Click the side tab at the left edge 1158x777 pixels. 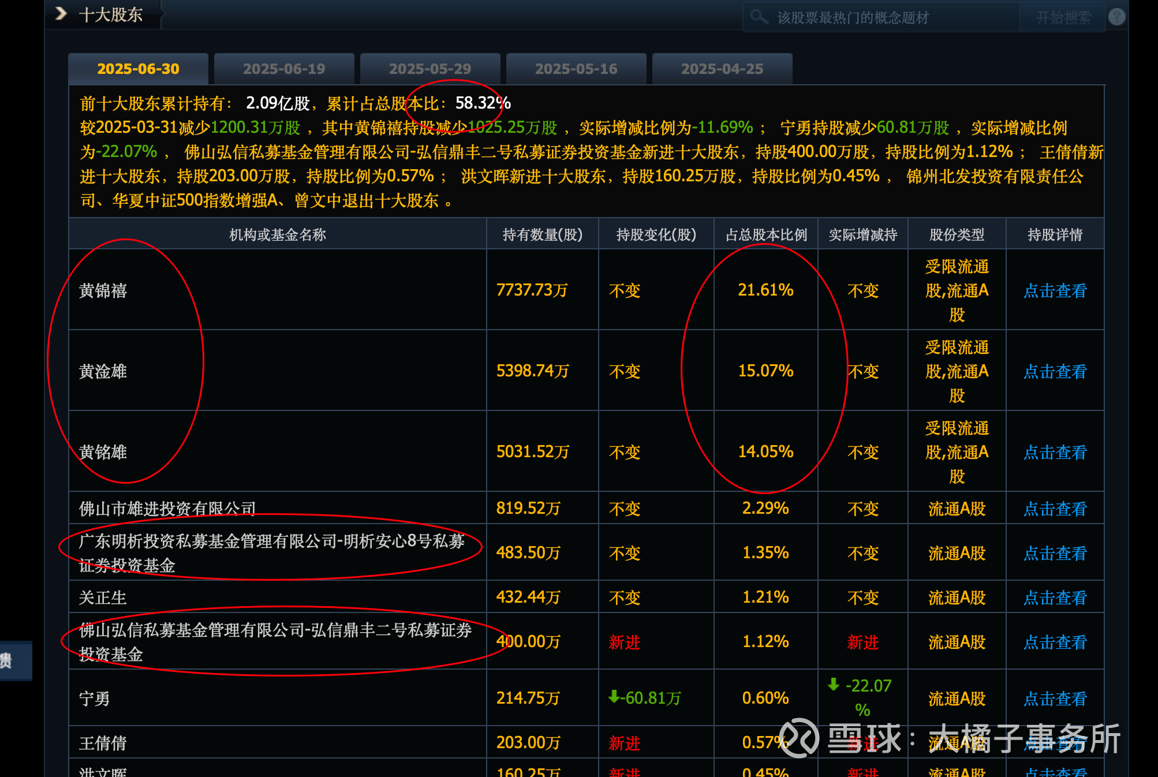[x=14, y=660]
